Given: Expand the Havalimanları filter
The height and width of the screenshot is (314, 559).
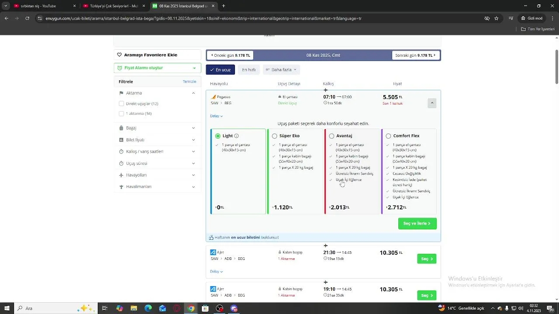Looking at the screenshot, I should [x=193, y=187].
